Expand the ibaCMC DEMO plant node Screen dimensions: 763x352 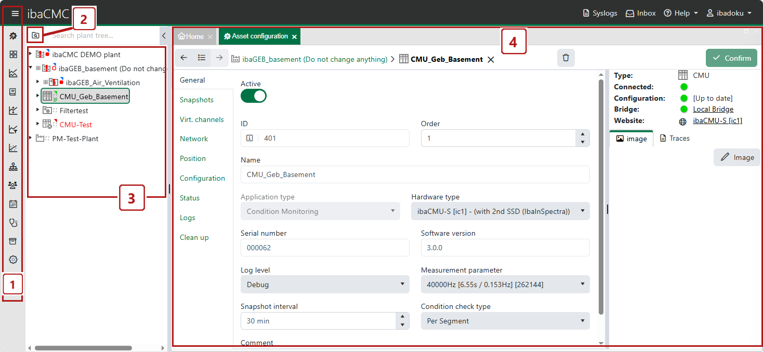coord(31,54)
